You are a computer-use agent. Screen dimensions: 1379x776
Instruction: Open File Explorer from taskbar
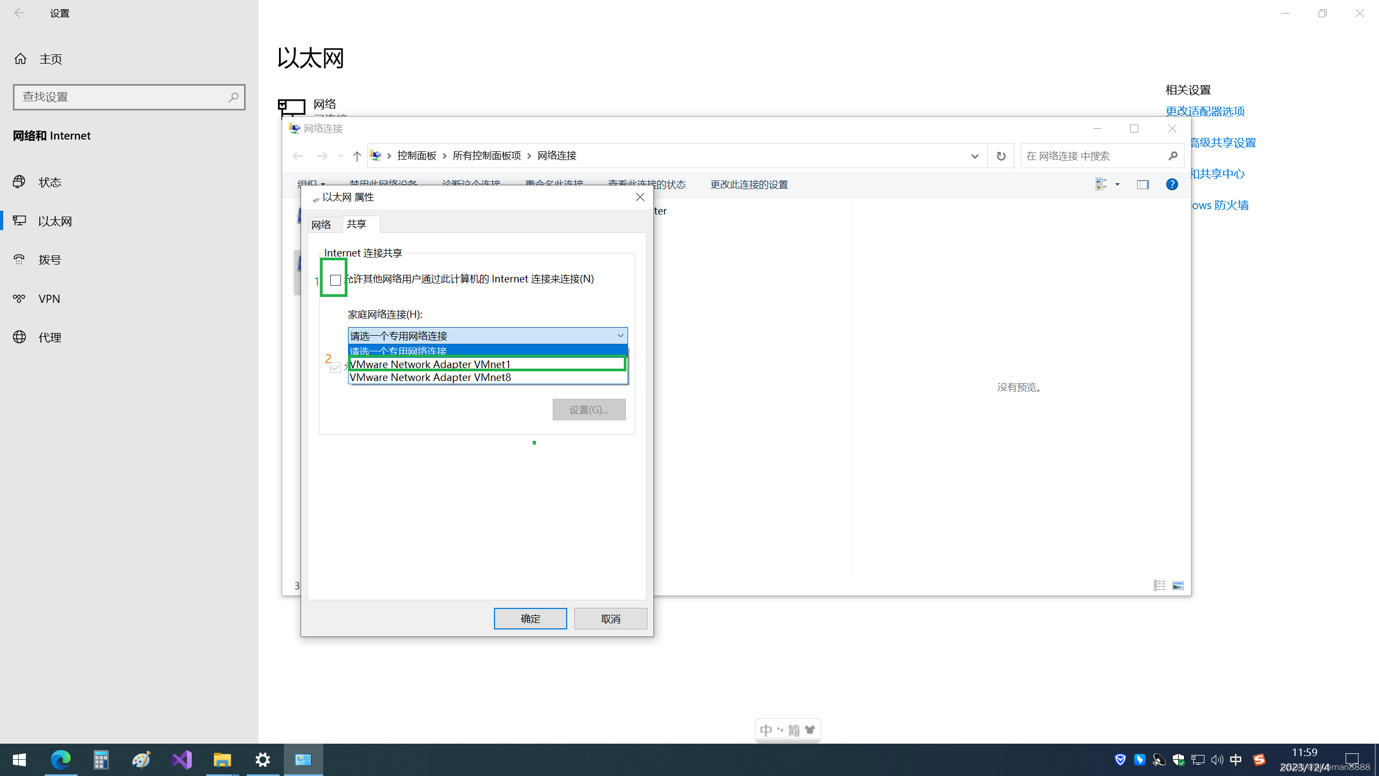pos(222,760)
